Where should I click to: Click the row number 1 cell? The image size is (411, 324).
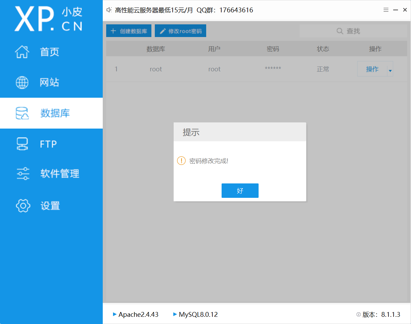(116, 69)
